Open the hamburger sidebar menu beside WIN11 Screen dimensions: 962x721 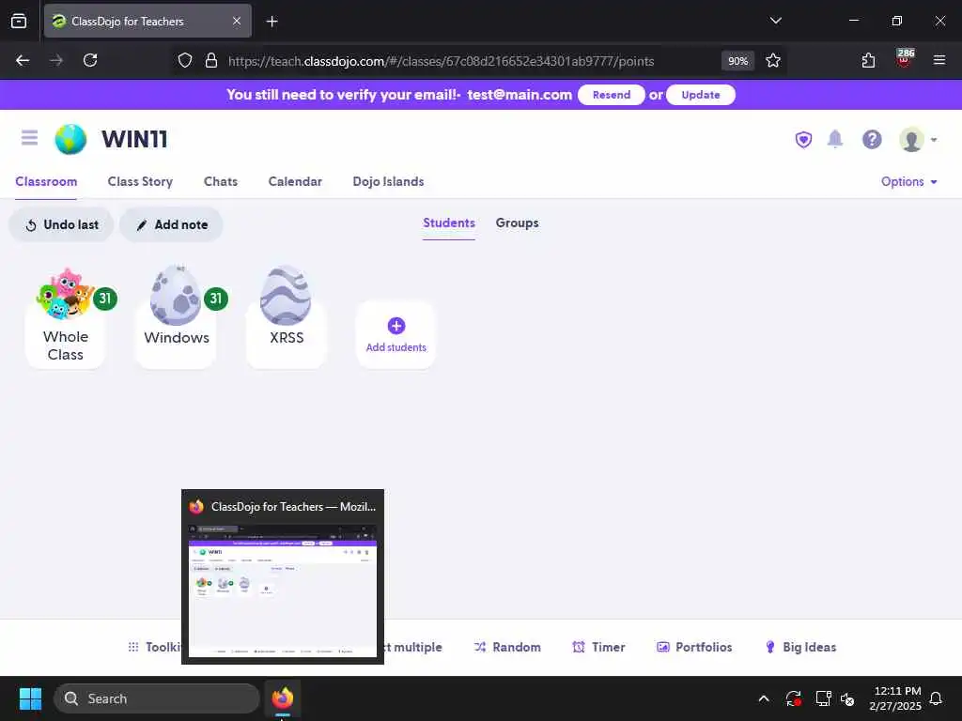[x=29, y=137]
